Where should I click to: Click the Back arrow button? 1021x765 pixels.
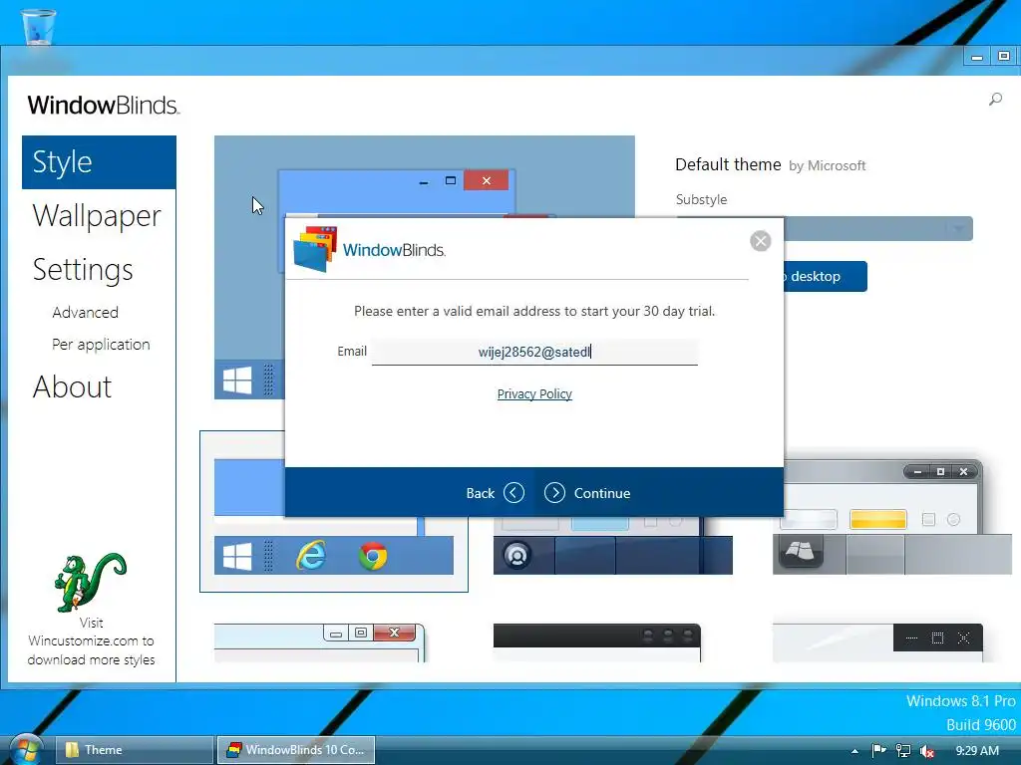click(513, 493)
